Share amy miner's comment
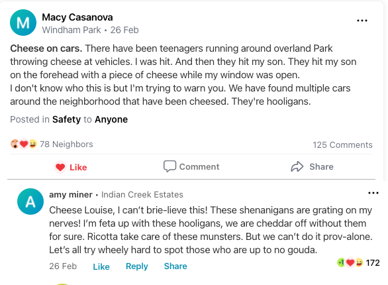This screenshot has width=388, height=285. tap(175, 266)
